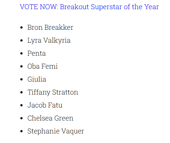This screenshot has width=170, height=143.
Task: Click the bullet beside Bron Breakker
Action: [x=21, y=27]
